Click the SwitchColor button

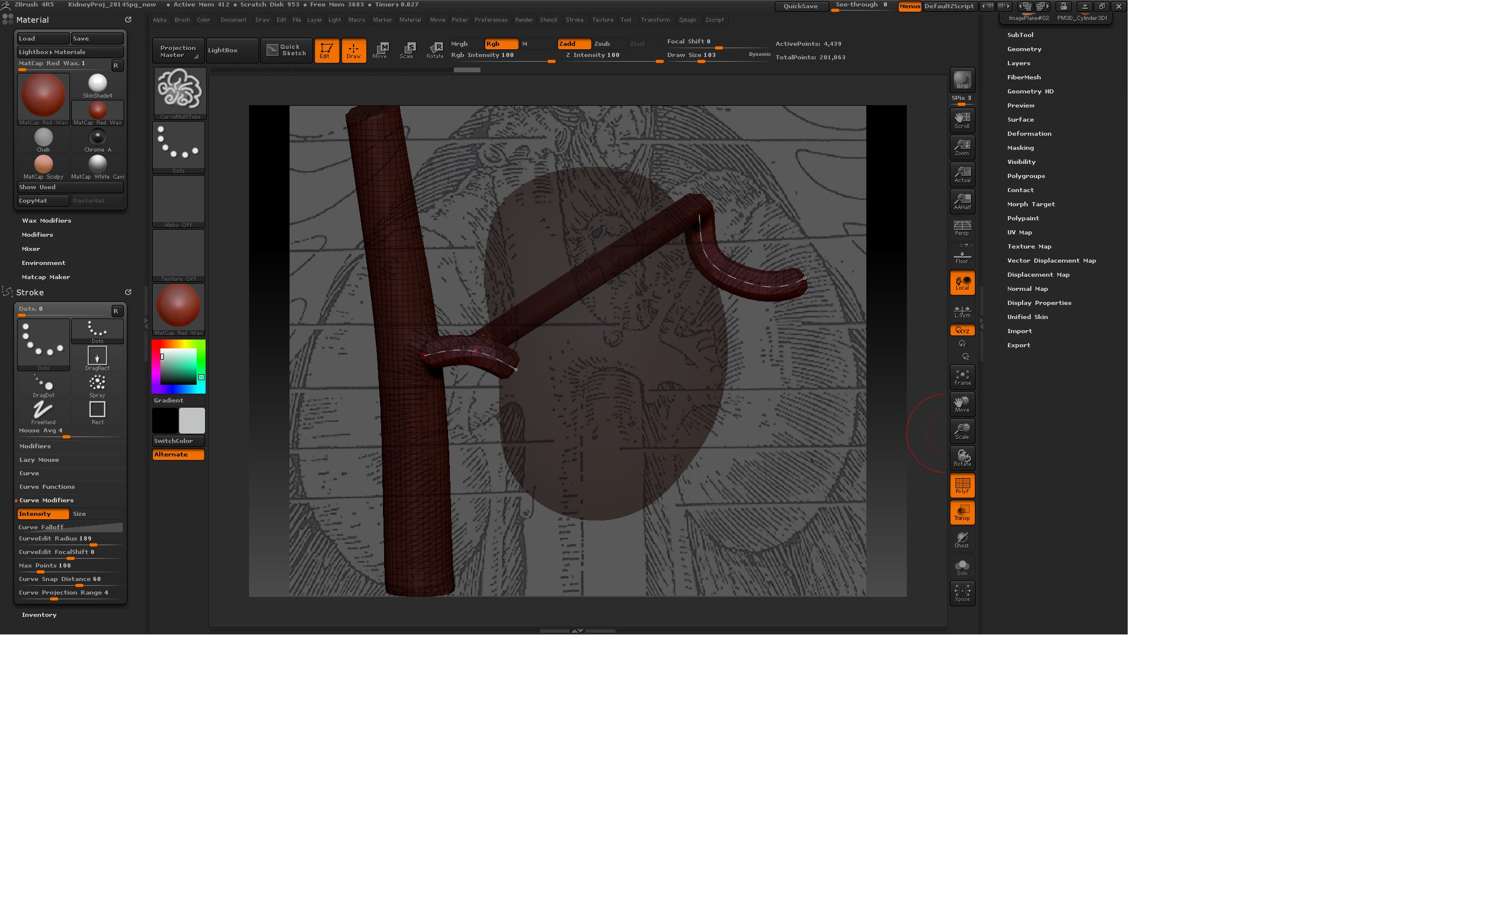[177, 441]
